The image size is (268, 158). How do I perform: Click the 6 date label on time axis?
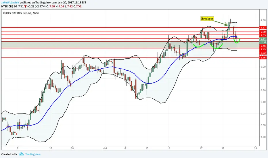(x=125, y=148)
